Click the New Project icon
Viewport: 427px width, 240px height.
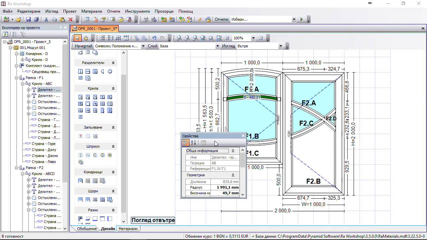pyautogui.click(x=6, y=20)
